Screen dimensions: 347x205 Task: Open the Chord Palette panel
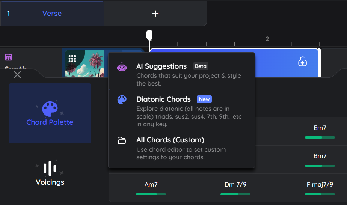(x=50, y=113)
